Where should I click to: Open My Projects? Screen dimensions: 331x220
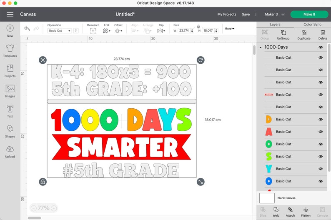(x=227, y=14)
